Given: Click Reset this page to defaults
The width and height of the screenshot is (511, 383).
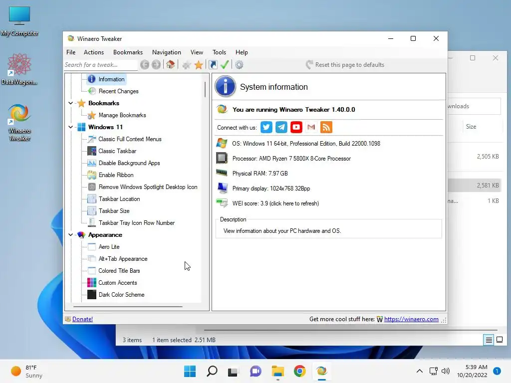Looking at the screenshot, I should coord(345,65).
